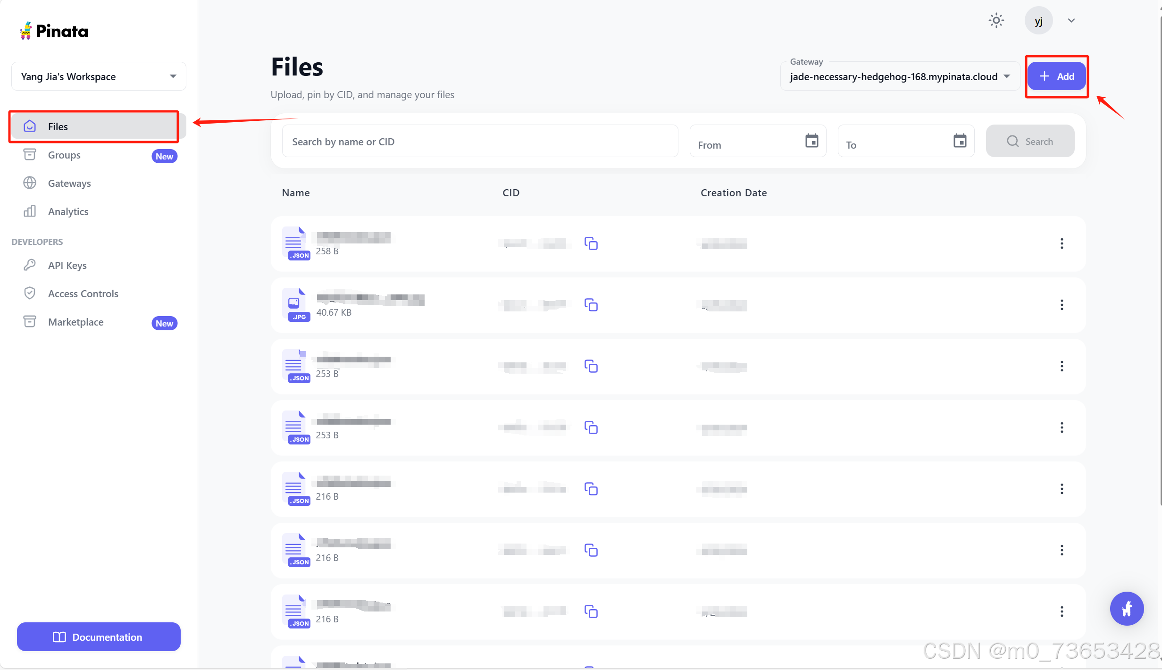Expand the account menu next to yj avatar

[1070, 20]
